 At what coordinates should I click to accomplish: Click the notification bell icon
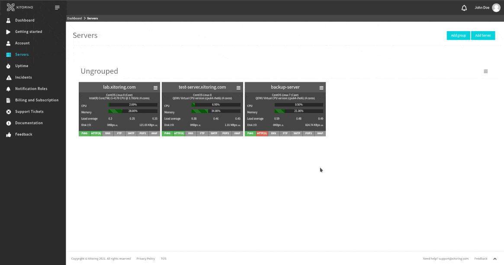point(464,8)
